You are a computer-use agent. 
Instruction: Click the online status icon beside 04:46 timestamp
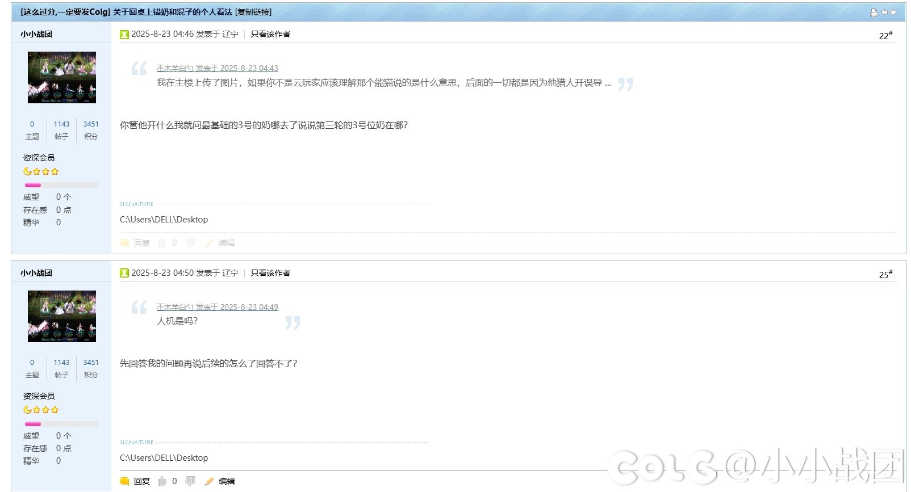124,35
